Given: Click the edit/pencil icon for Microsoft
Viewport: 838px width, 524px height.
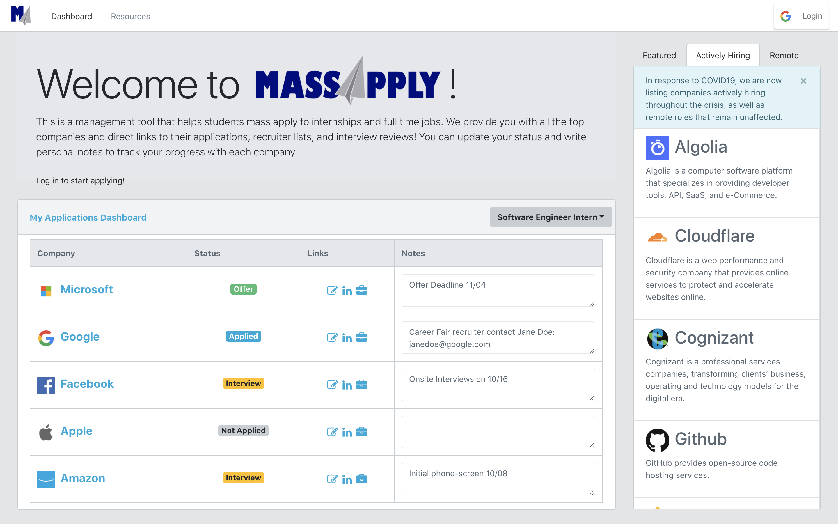Looking at the screenshot, I should 332,290.
